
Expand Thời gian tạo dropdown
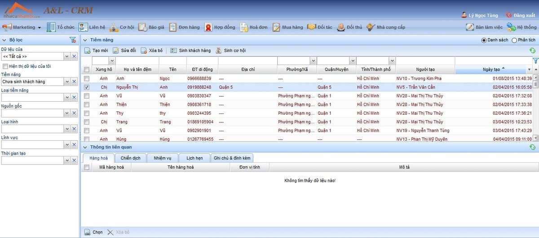[67, 160]
